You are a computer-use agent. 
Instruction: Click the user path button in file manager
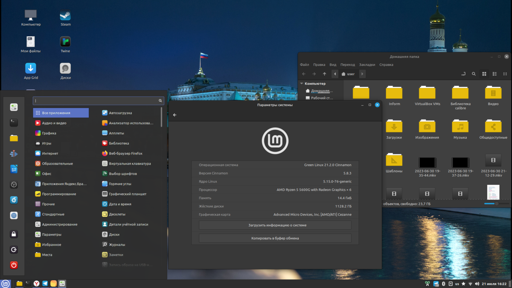click(348, 74)
